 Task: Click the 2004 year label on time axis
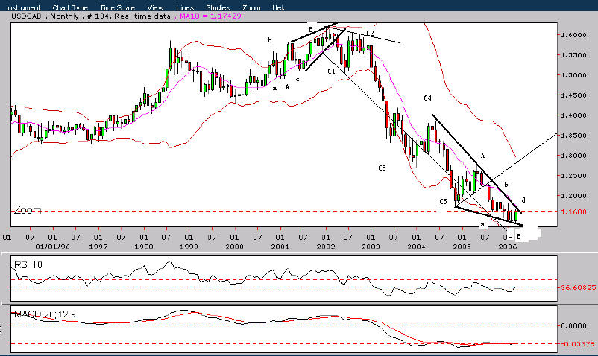[417, 247]
